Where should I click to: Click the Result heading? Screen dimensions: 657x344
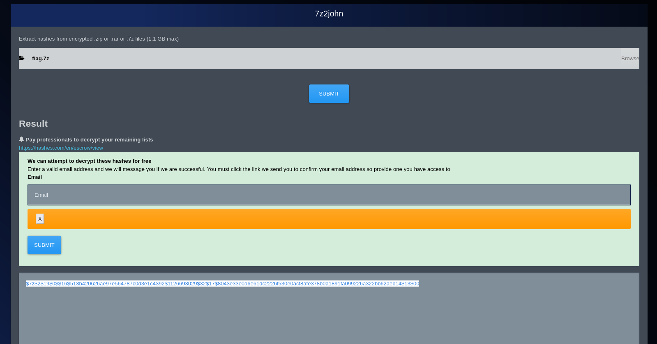pyautogui.click(x=33, y=124)
